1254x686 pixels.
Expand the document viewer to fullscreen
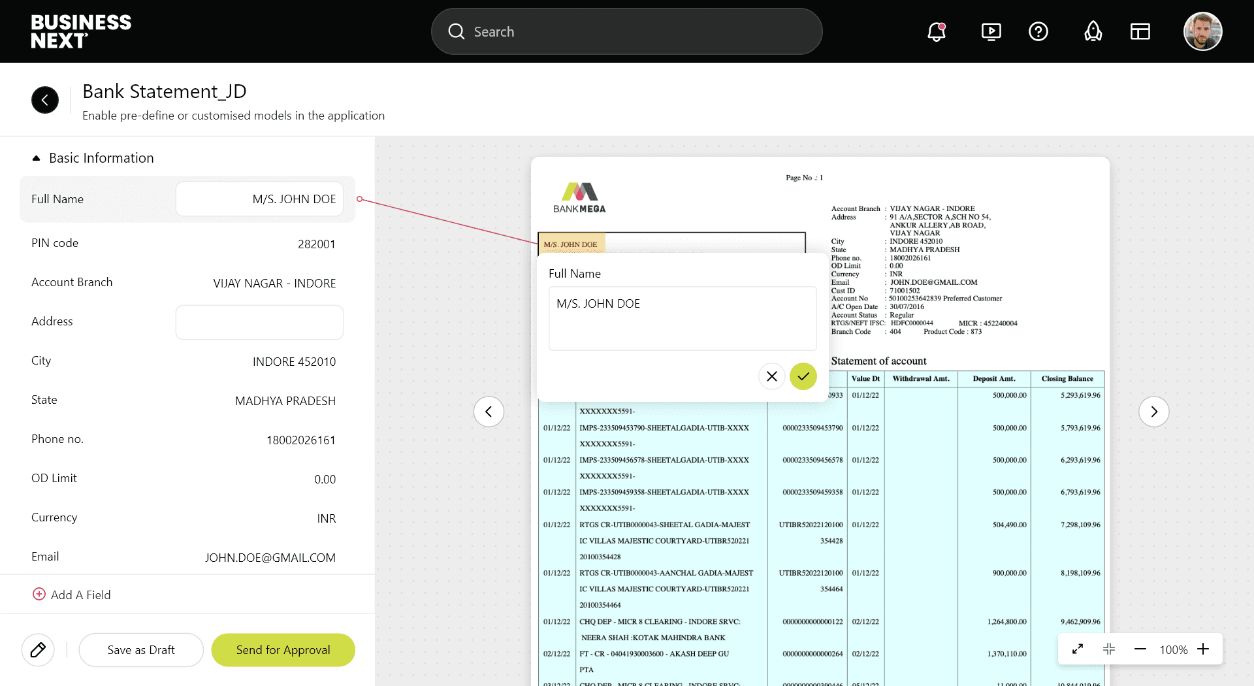(1078, 649)
